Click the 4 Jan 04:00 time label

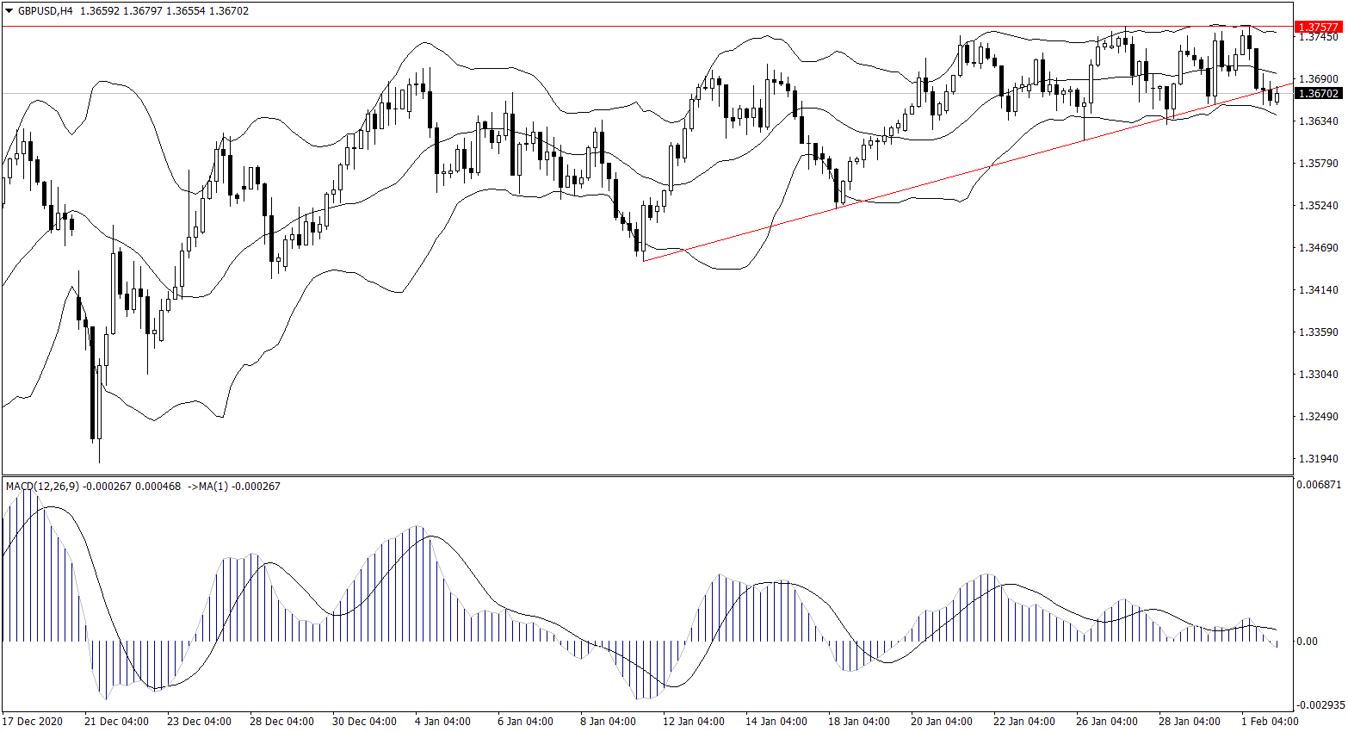pos(442,722)
